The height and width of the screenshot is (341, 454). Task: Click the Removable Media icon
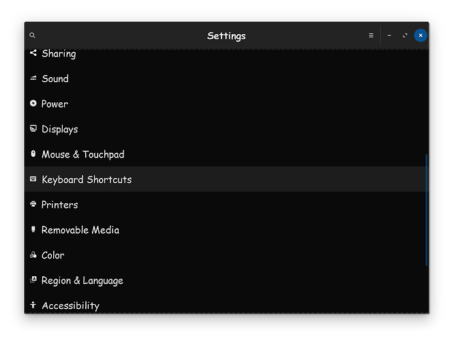33,229
